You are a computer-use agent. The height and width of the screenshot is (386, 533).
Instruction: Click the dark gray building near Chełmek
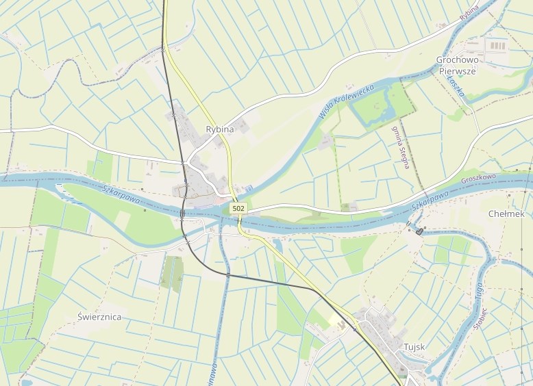pyautogui.click(x=419, y=231)
